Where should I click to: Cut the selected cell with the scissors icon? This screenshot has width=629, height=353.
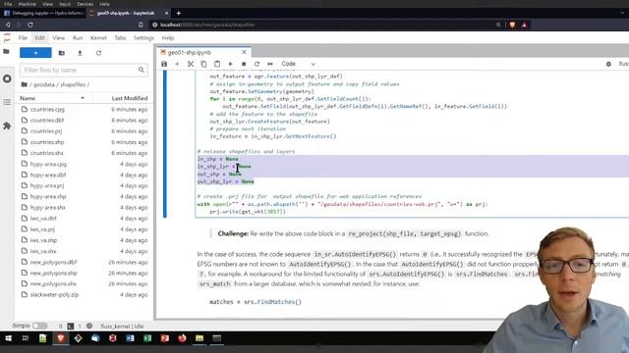pyautogui.click(x=191, y=64)
